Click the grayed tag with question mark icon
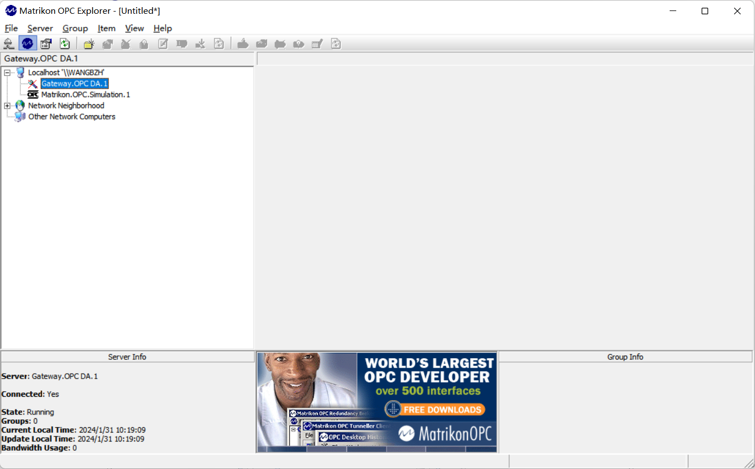The height and width of the screenshot is (469, 755). click(x=298, y=44)
